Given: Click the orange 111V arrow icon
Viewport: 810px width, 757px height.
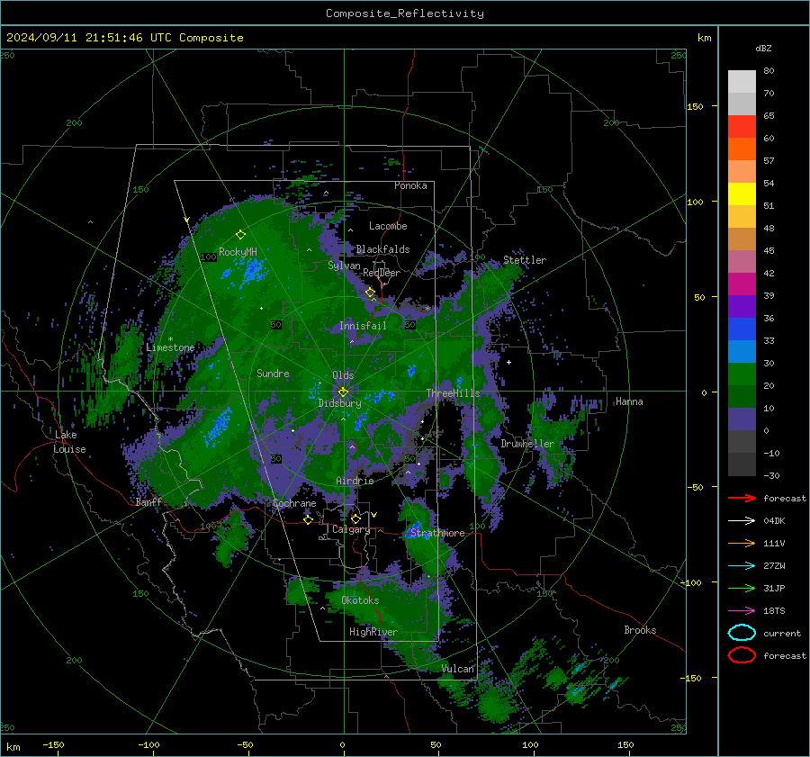Looking at the screenshot, I should pos(742,543).
